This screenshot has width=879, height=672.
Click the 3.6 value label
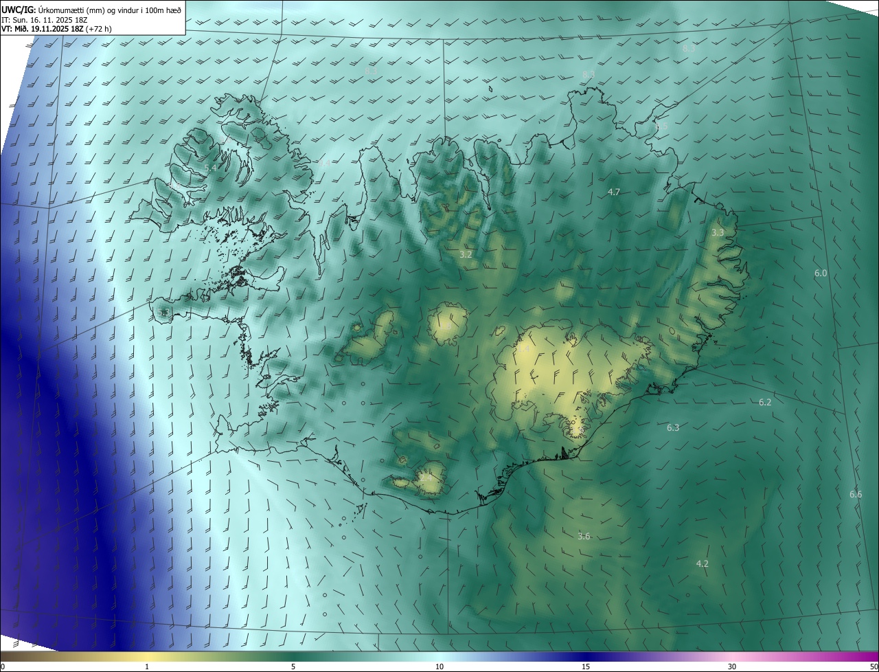point(584,536)
